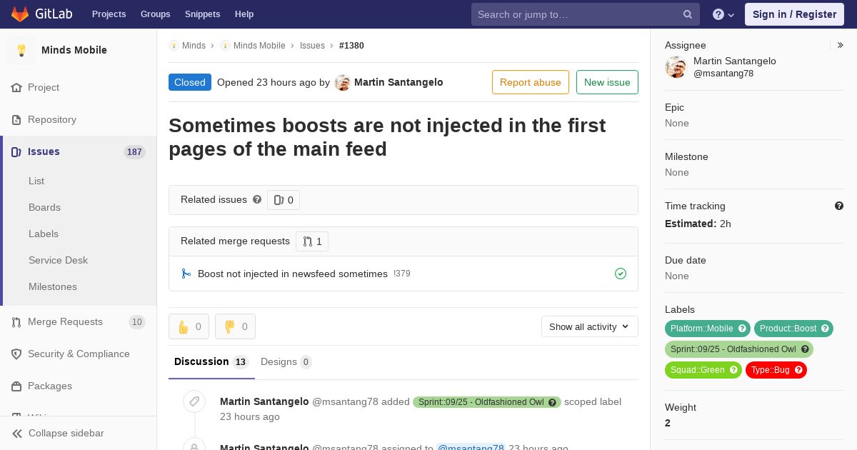Click Squad::Green label
The width and height of the screenshot is (857, 450).
(697, 370)
